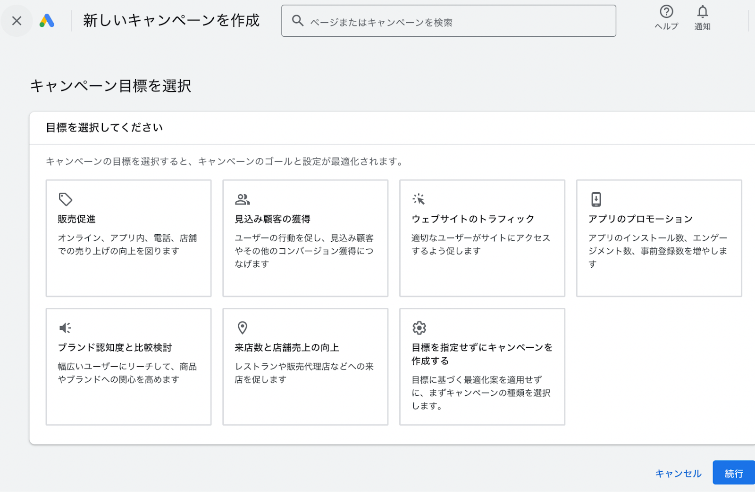The height and width of the screenshot is (492, 755).
Task: Click the 続行 continue button
Action: coord(734,473)
